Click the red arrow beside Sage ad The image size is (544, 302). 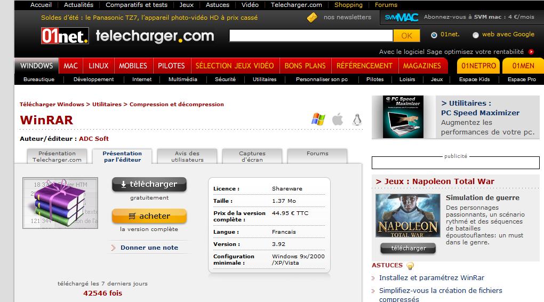[x=531, y=52]
